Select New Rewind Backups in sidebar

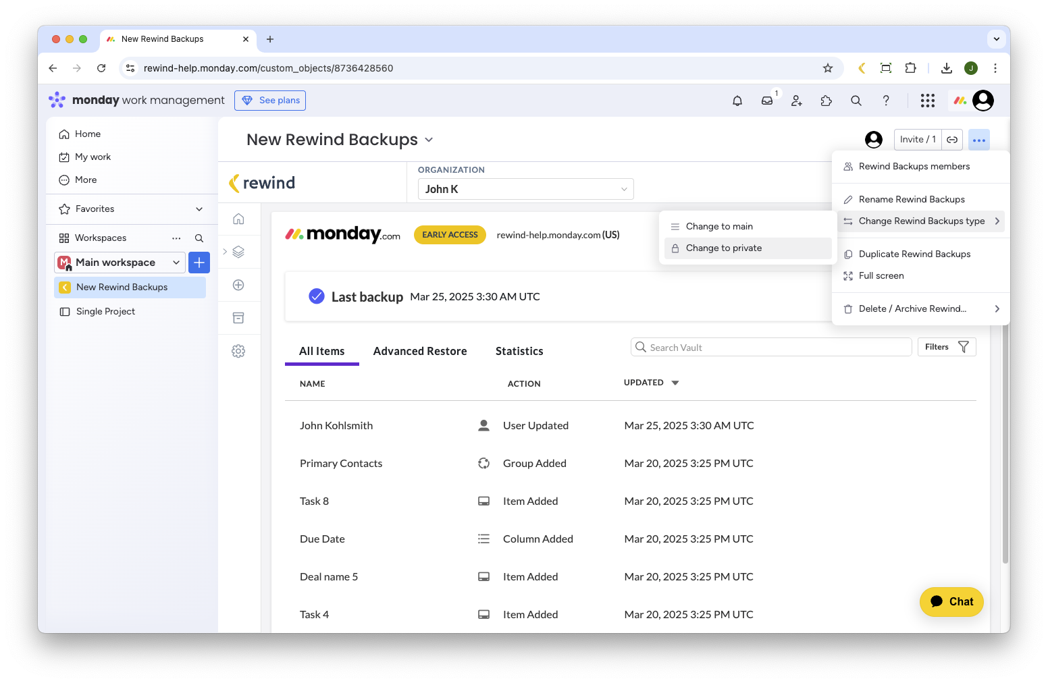point(130,287)
